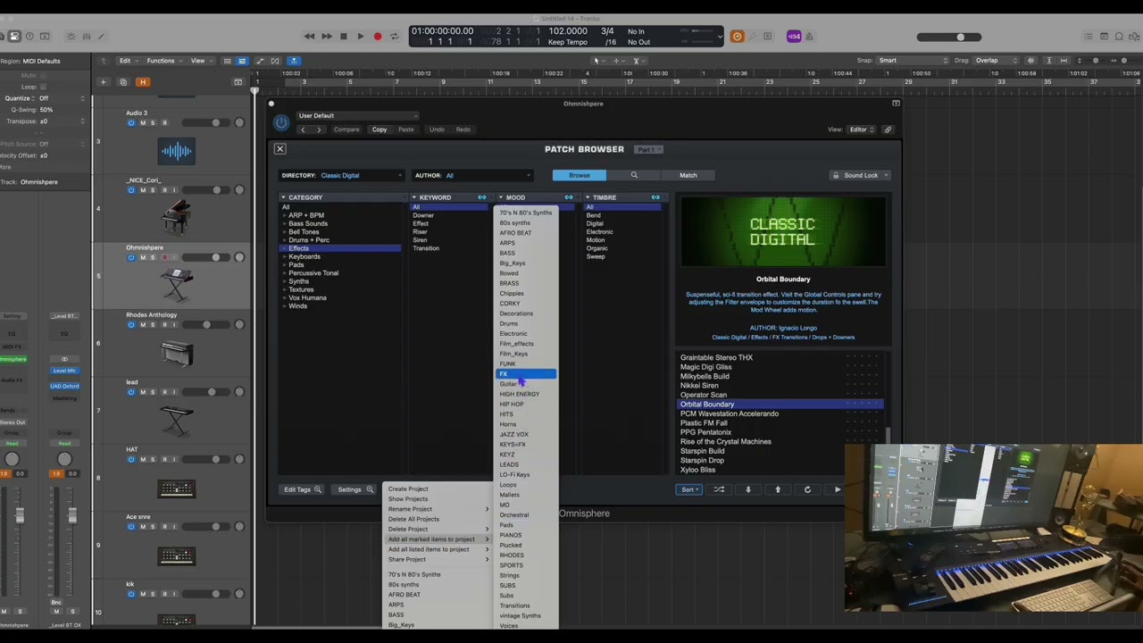
Task: Click the Settings button in Patch Browser
Action: click(x=355, y=489)
